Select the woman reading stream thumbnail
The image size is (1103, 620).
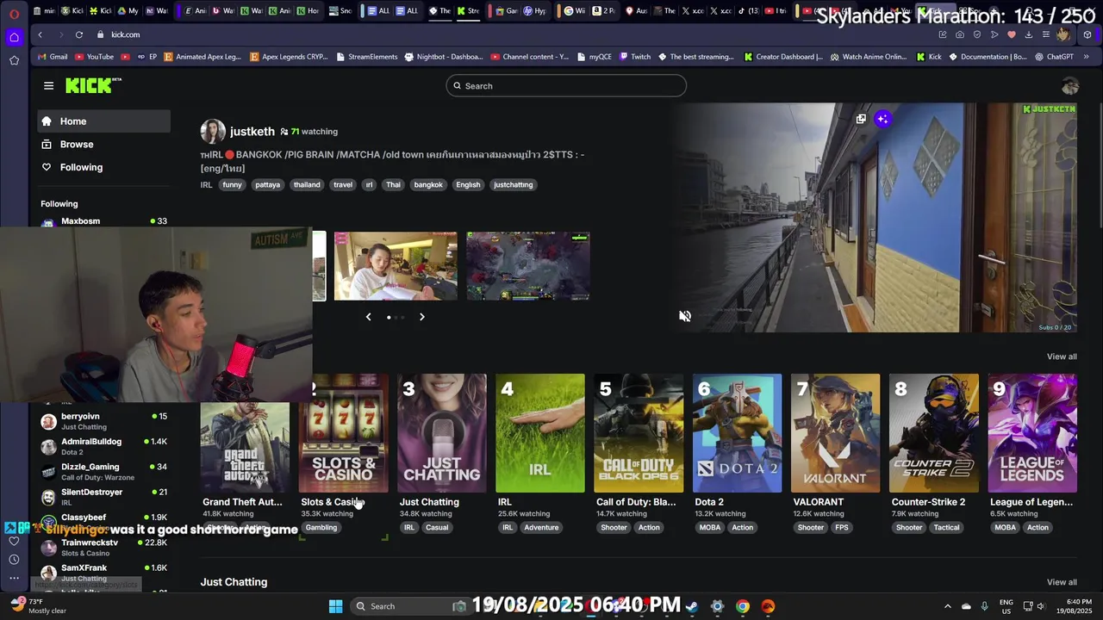[x=396, y=266]
